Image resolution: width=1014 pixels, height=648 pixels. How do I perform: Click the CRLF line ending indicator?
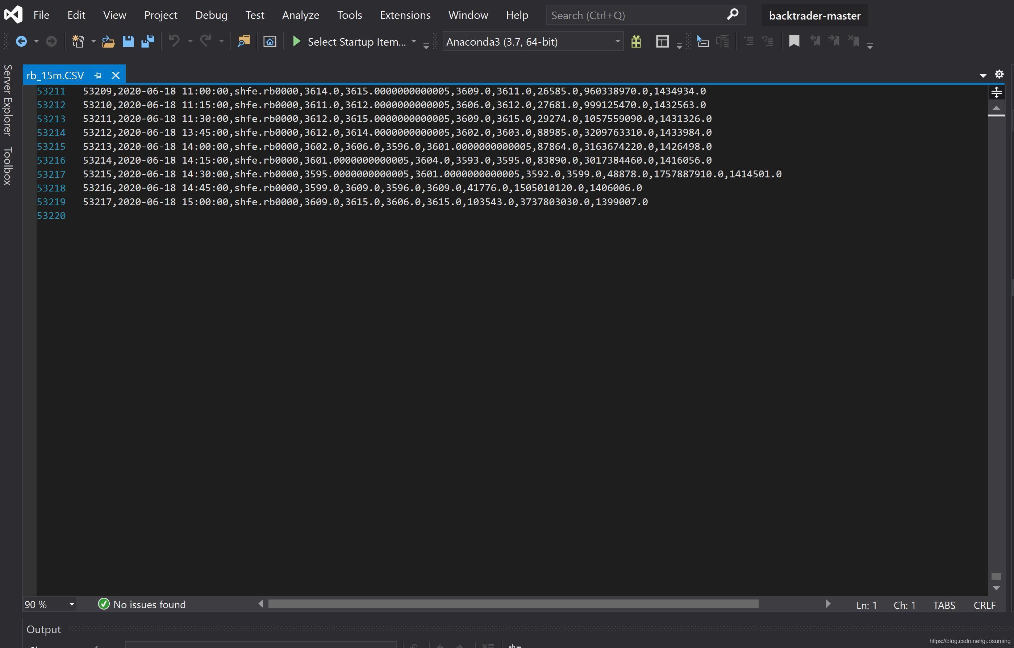point(985,605)
